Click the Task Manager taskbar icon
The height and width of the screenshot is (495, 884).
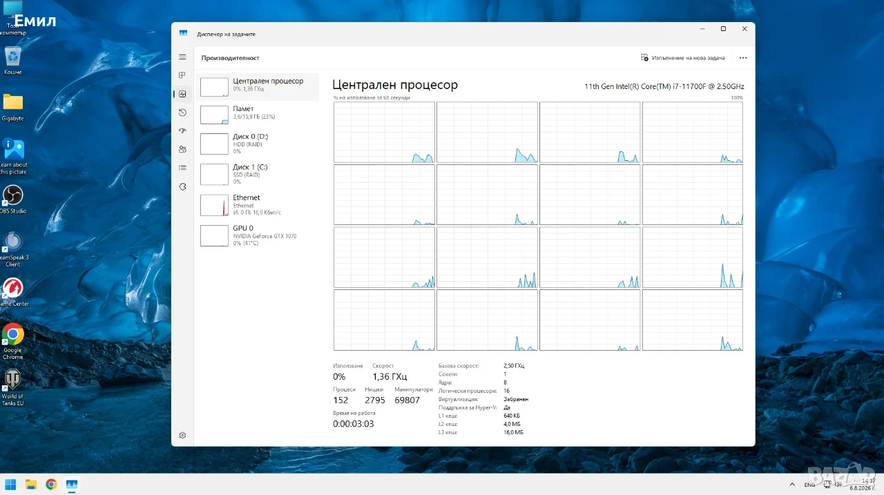pos(71,484)
